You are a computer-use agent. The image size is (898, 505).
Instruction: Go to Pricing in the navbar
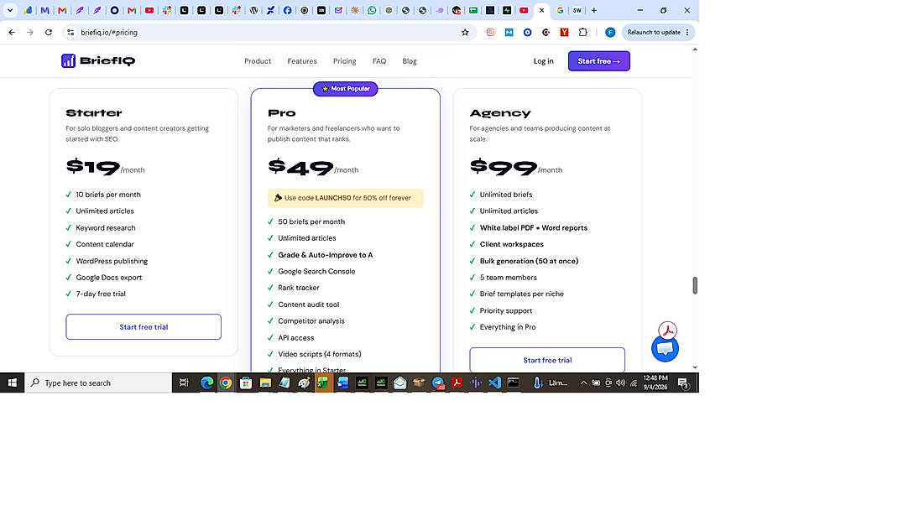(345, 61)
